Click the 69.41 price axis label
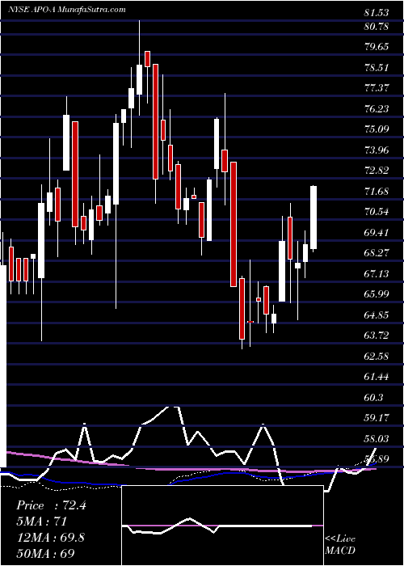 [x=377, y=232]
